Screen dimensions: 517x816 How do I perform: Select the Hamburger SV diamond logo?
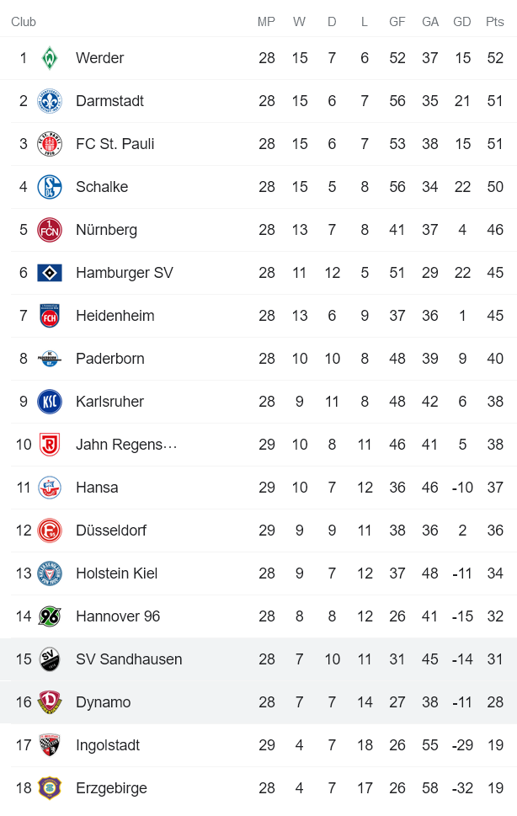[50, 273]
